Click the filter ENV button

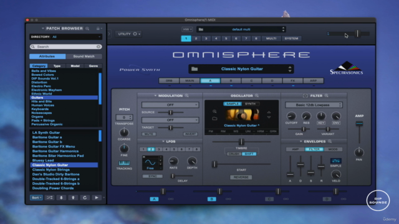(x=336, y=123)
